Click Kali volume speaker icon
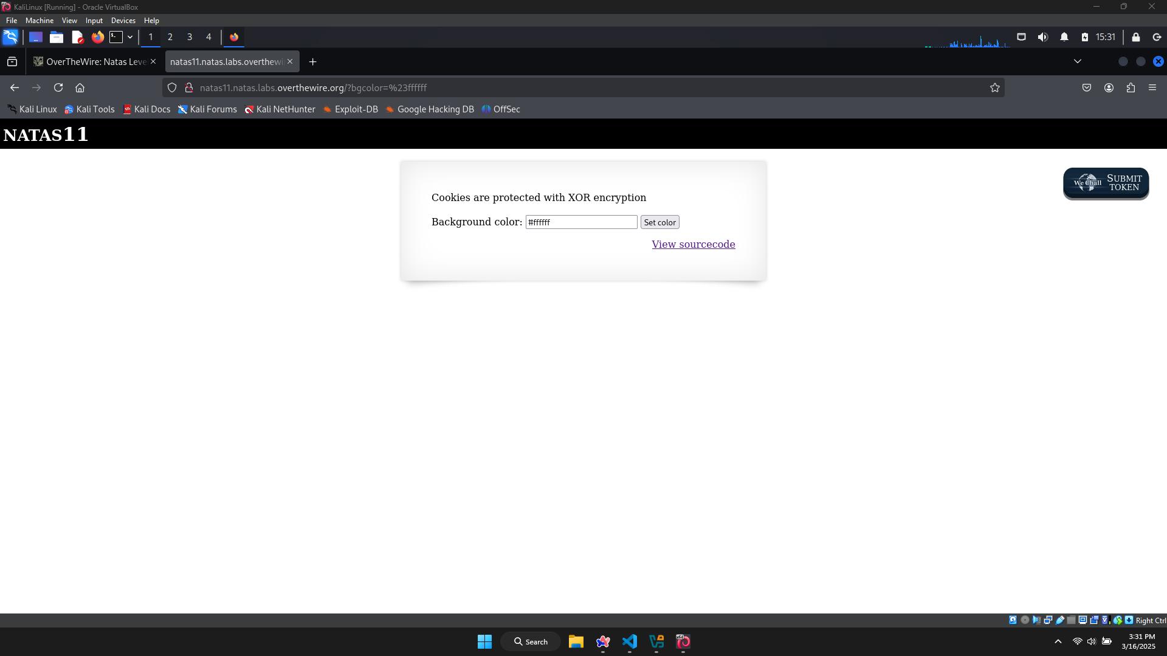The image size is (1167, 656). 1043,37
